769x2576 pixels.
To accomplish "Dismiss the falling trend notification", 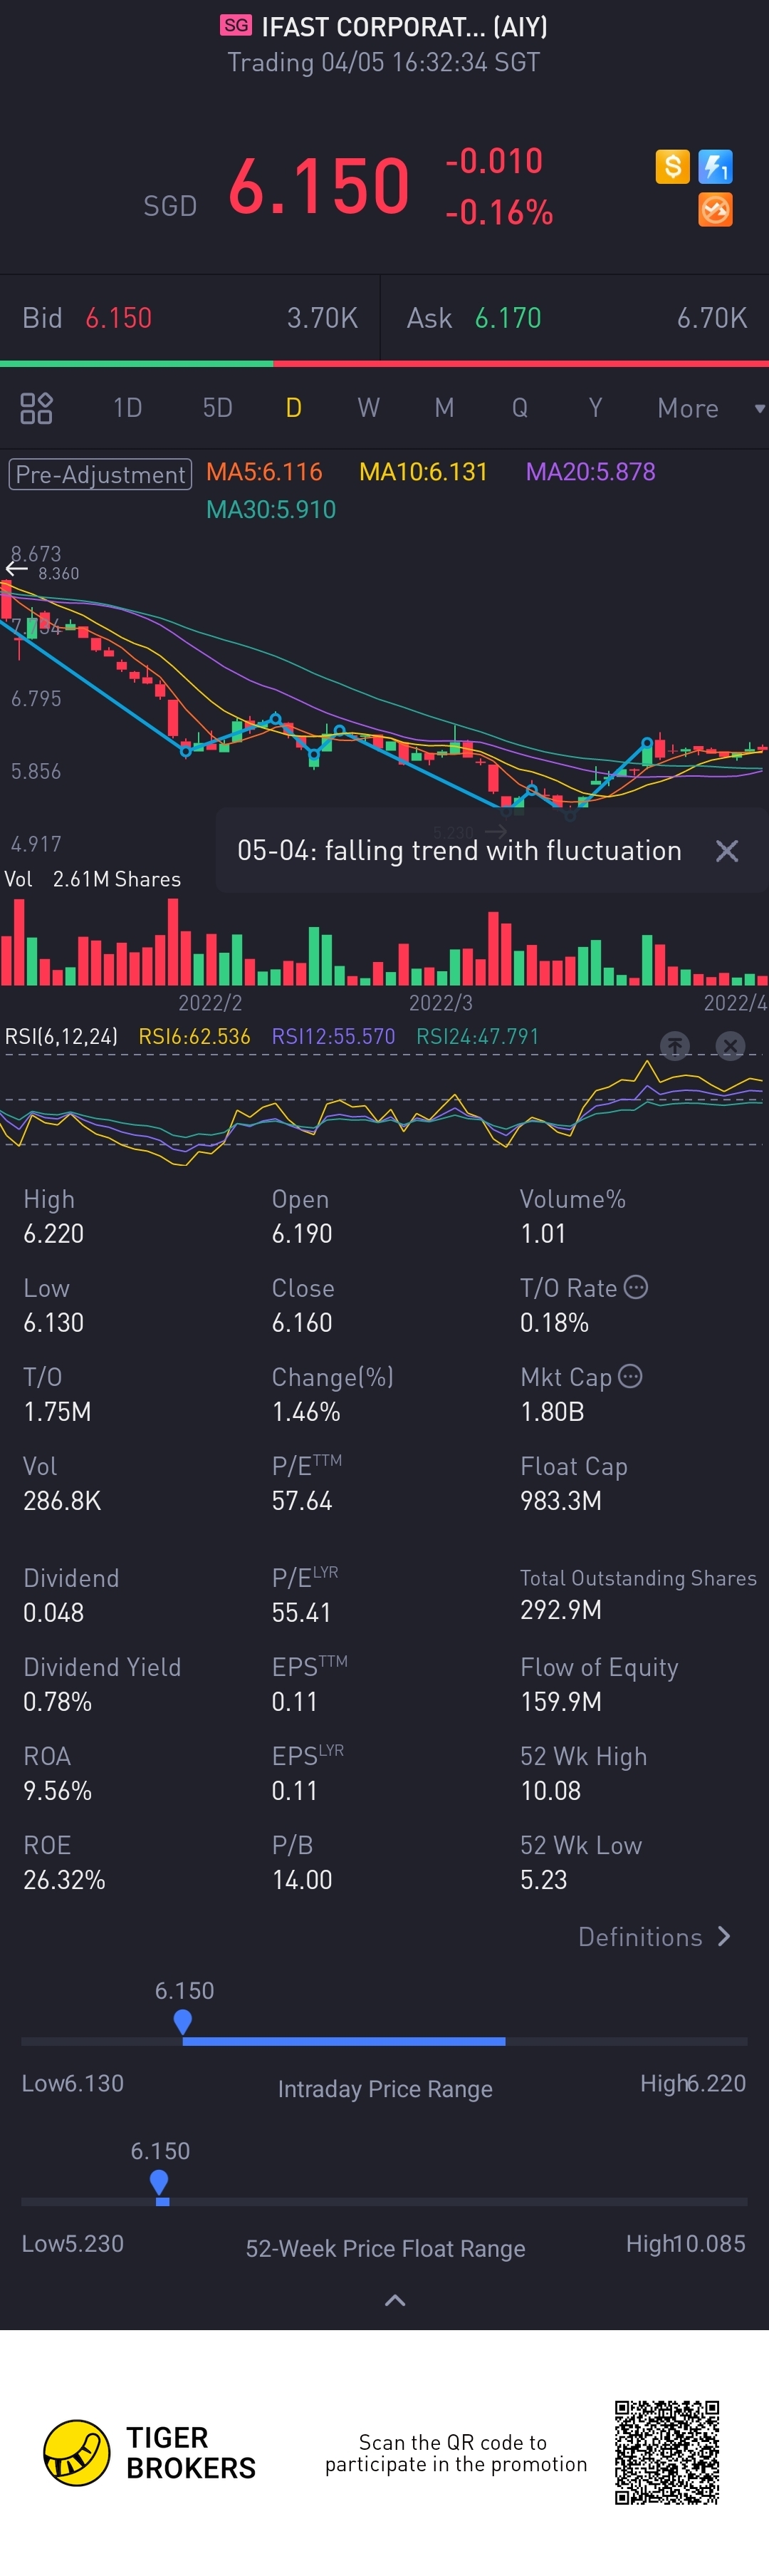I will click(727, 851).
